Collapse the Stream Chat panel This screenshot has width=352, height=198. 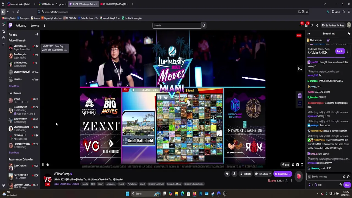[309, 34]
